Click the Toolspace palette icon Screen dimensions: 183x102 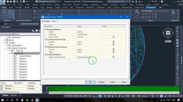click(x=5, y=14)
